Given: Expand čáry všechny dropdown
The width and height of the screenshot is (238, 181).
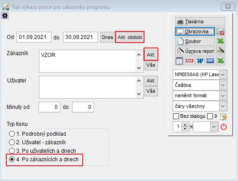Looking at the screenshot, I should (x=223, y=106).
